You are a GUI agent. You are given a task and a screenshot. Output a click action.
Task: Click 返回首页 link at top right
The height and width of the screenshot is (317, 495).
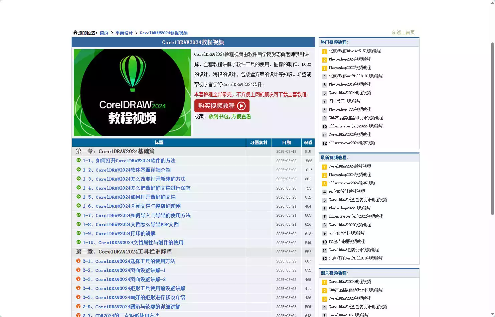(x=405, y=32)
